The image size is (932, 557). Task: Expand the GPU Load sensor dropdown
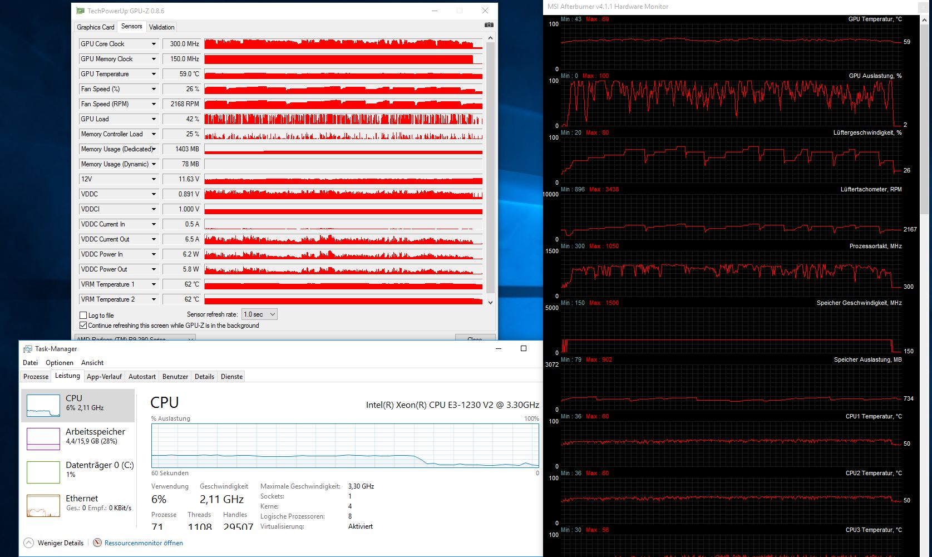(x=154, y=119)
